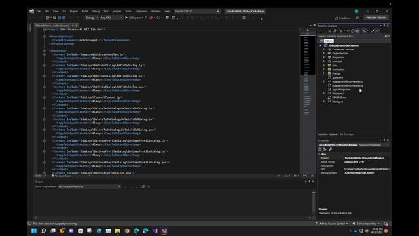This screenshot has width=419, height=236.
Task: Open the File menu
Action: click(39, 12)
